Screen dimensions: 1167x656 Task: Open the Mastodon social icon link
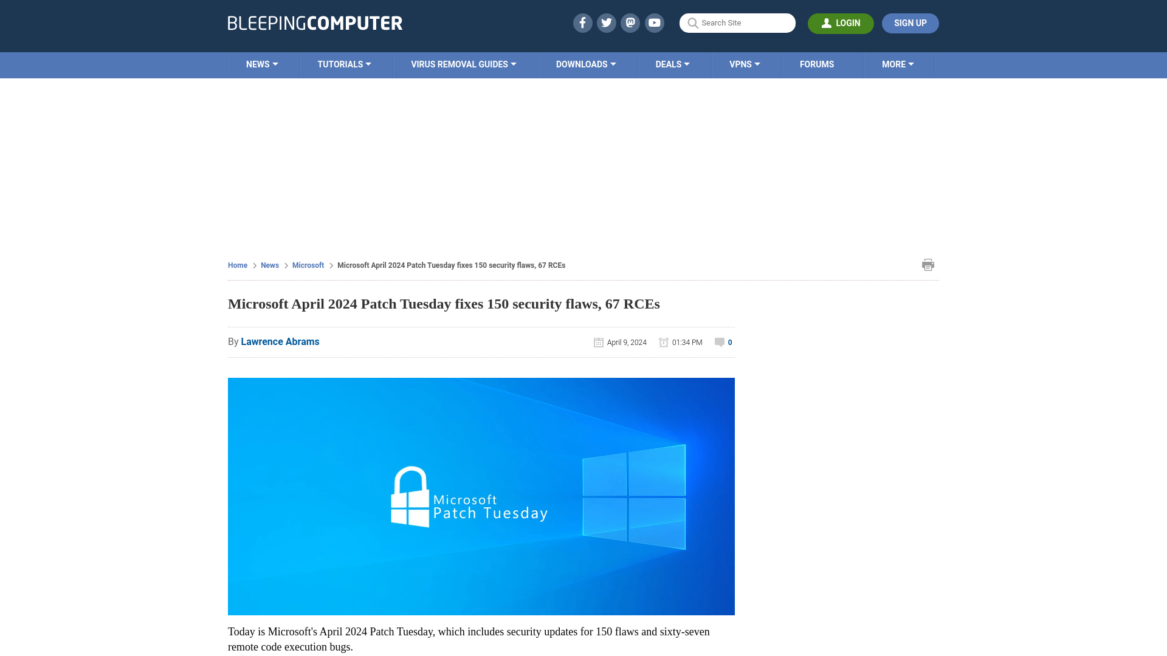[x=631, y=23]
